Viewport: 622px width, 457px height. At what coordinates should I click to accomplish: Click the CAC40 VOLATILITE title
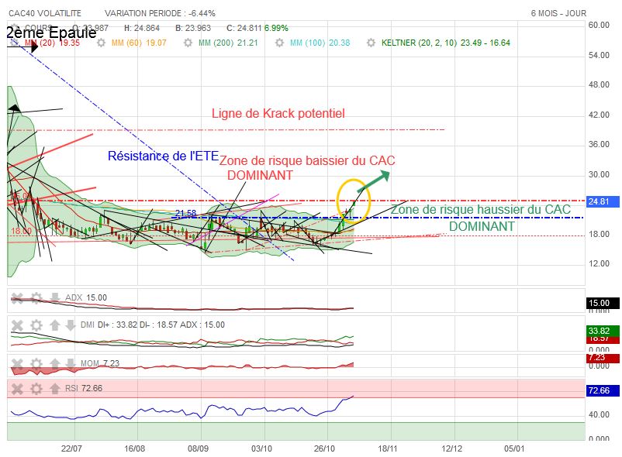[45, 13]
